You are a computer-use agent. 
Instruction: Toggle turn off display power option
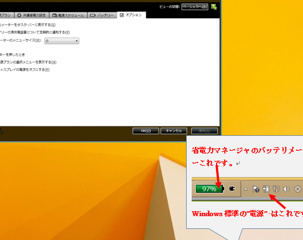[25, 70]
